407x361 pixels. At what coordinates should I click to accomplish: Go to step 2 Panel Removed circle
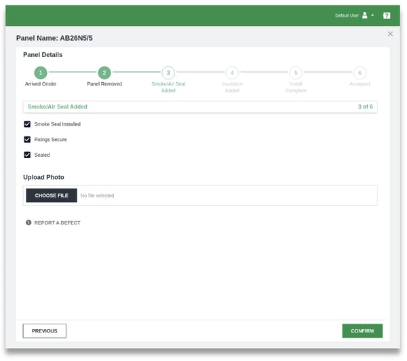click(104, 73)
